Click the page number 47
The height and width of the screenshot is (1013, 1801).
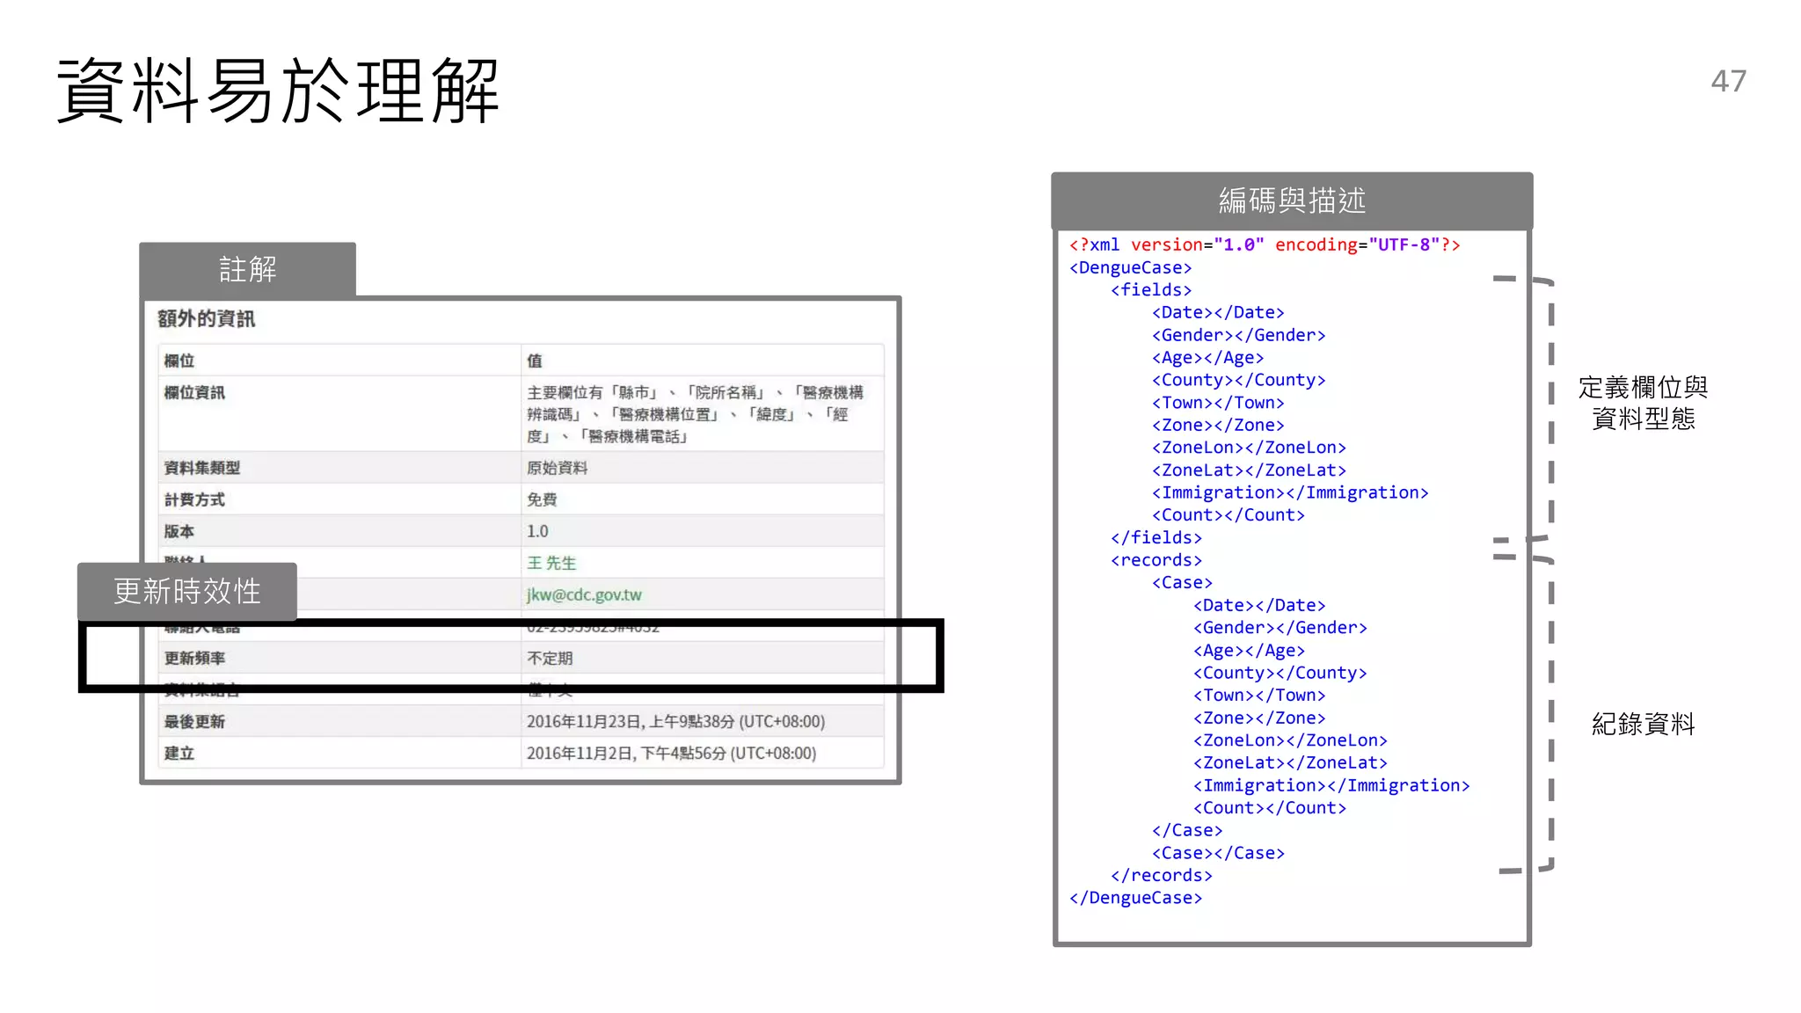(x=1729, y=81)
